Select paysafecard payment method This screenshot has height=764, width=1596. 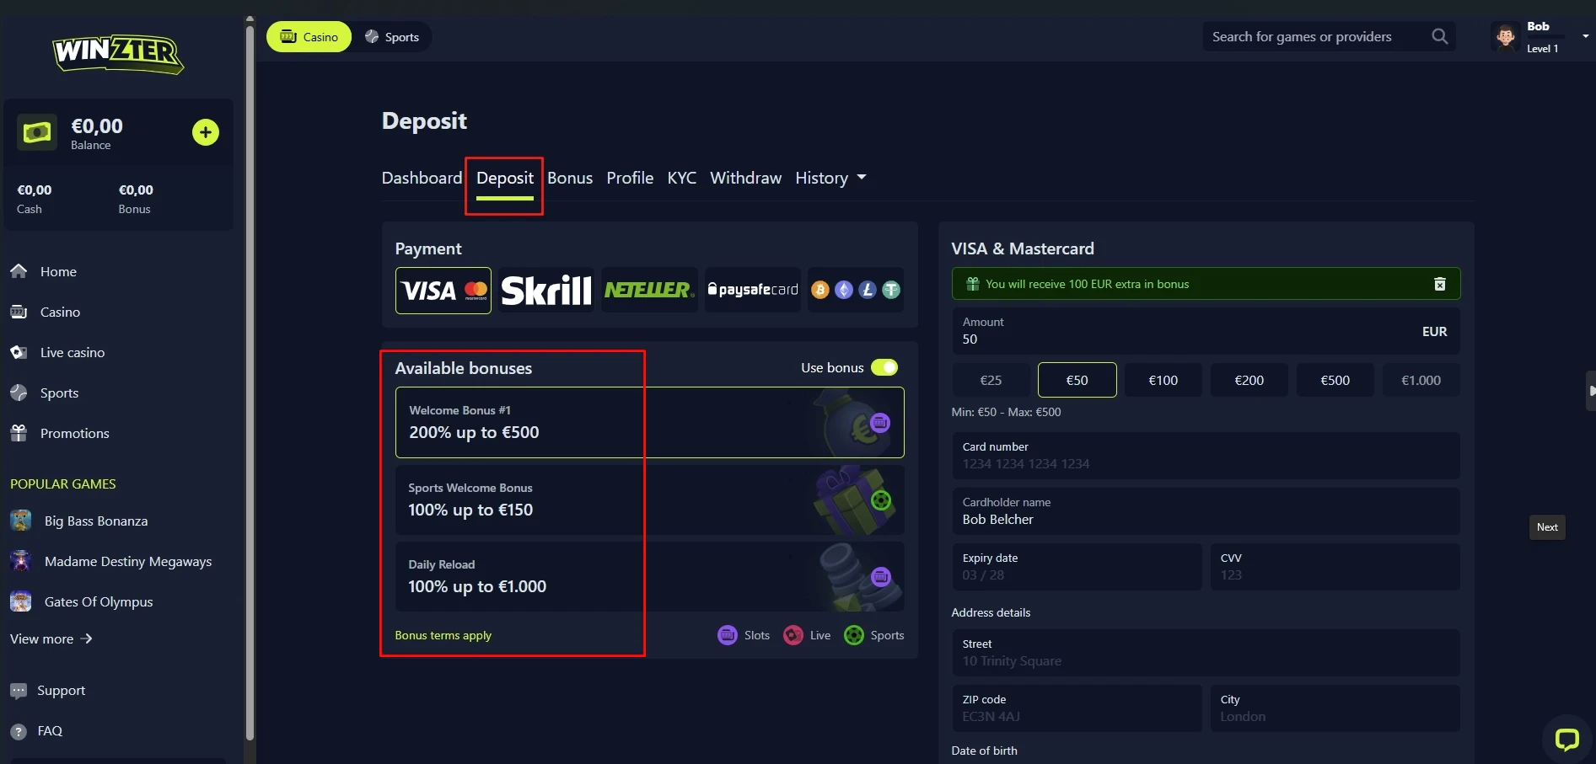[753, 291]
